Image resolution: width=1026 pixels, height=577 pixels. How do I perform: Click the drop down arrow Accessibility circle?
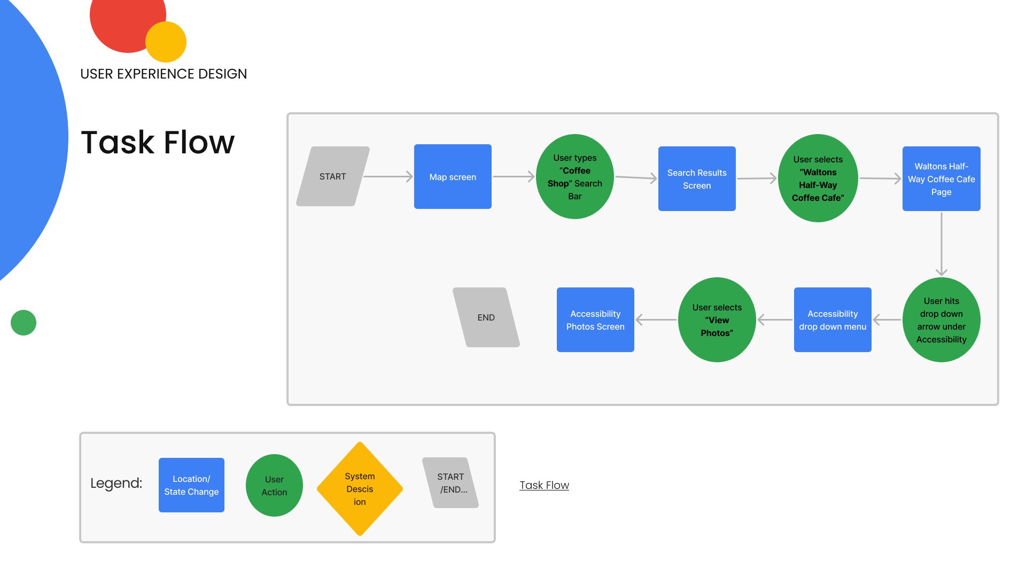(941, 319)
